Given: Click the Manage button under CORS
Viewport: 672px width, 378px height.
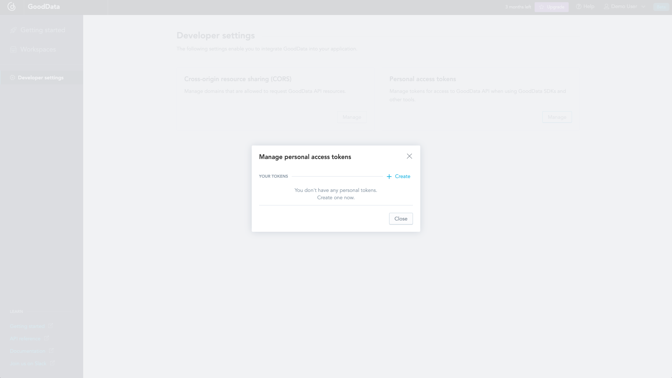Looking at the screenshot, I should pyautogui.click(x=352, y=117).
